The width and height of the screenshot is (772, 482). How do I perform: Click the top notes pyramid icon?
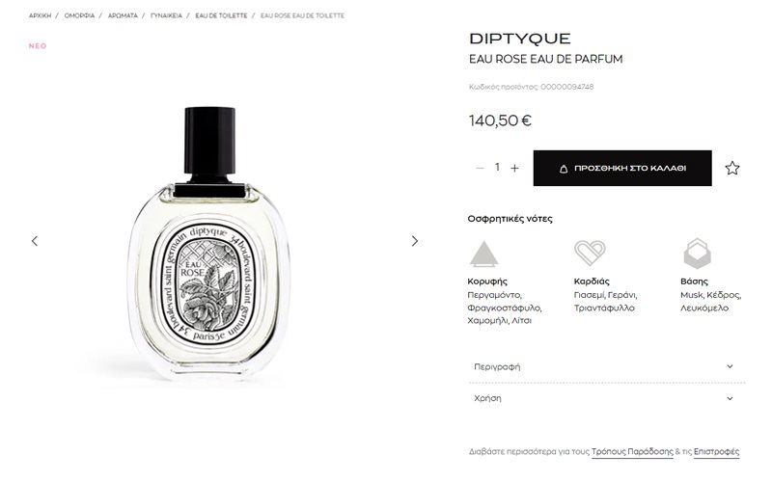click(x=483, y=254)
